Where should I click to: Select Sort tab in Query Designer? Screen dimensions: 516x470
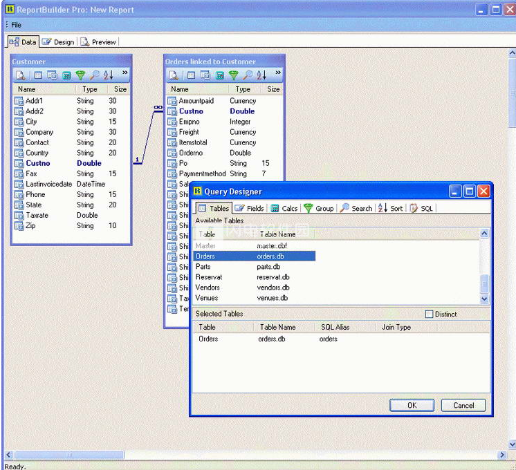click(391, 209)
